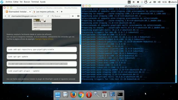Launch Firefox from dock
Viewport: 178px width, 100px height.
[73, 94]
